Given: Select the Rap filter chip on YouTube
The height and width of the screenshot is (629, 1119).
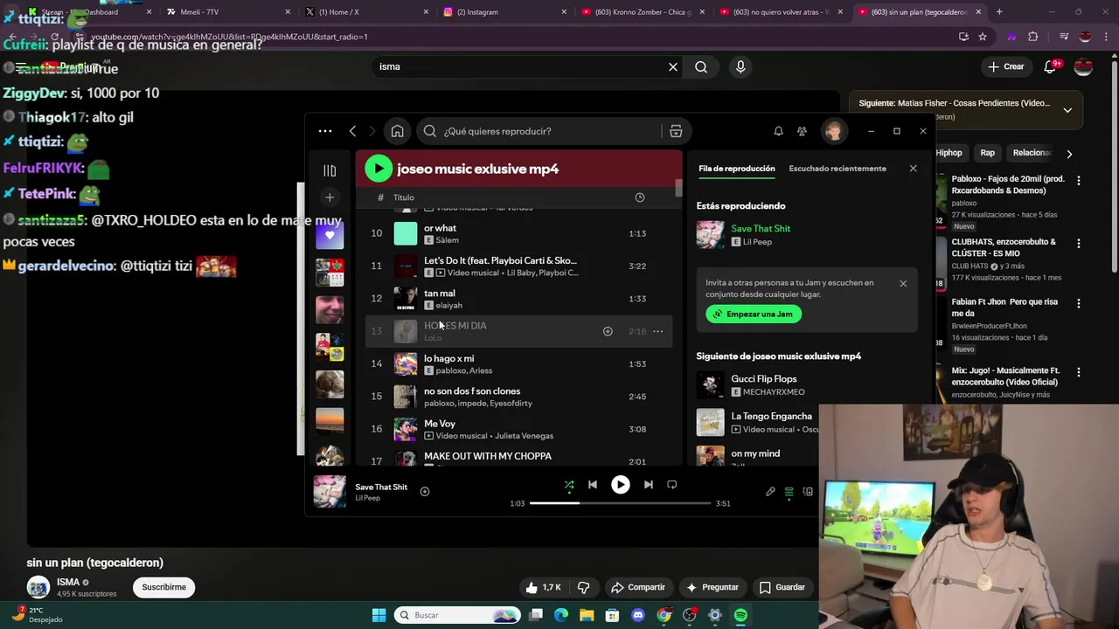Looking at the screenshot, I should pyautogui.click(x=987, y=153).
